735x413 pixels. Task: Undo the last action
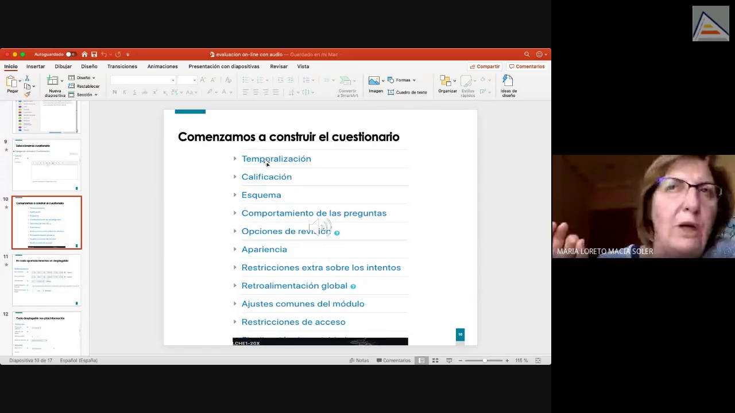pyautogui.click(x=104, y=54)
